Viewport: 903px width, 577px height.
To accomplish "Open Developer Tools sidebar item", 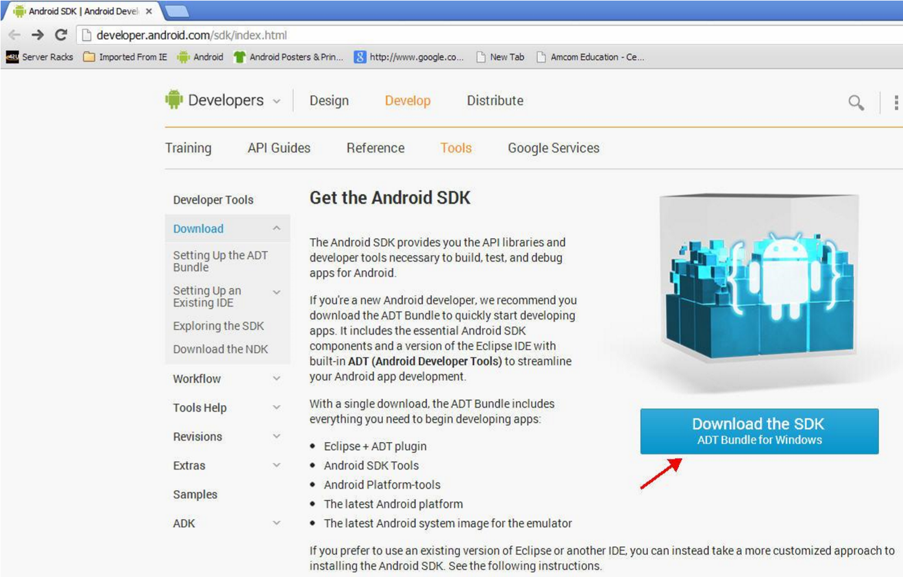I will pos(213,200).
